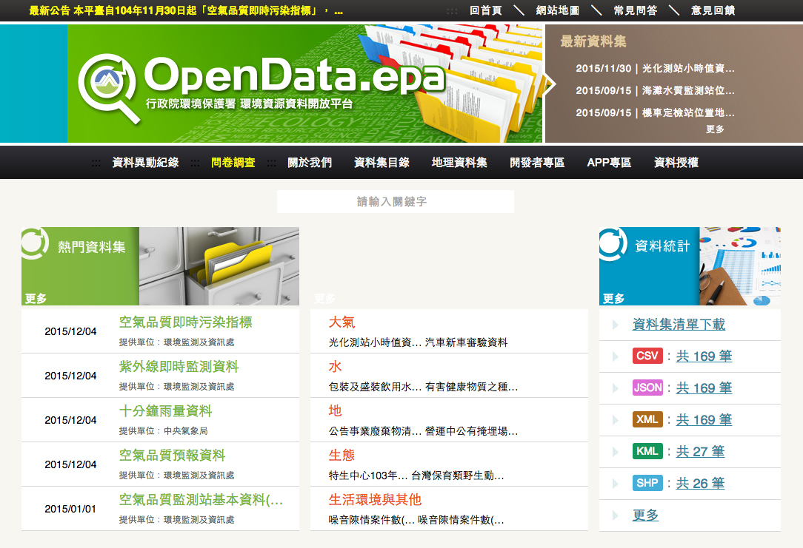Open the 有害健康物質之種 dataset link
803x548 pixels.
[471, 387]
